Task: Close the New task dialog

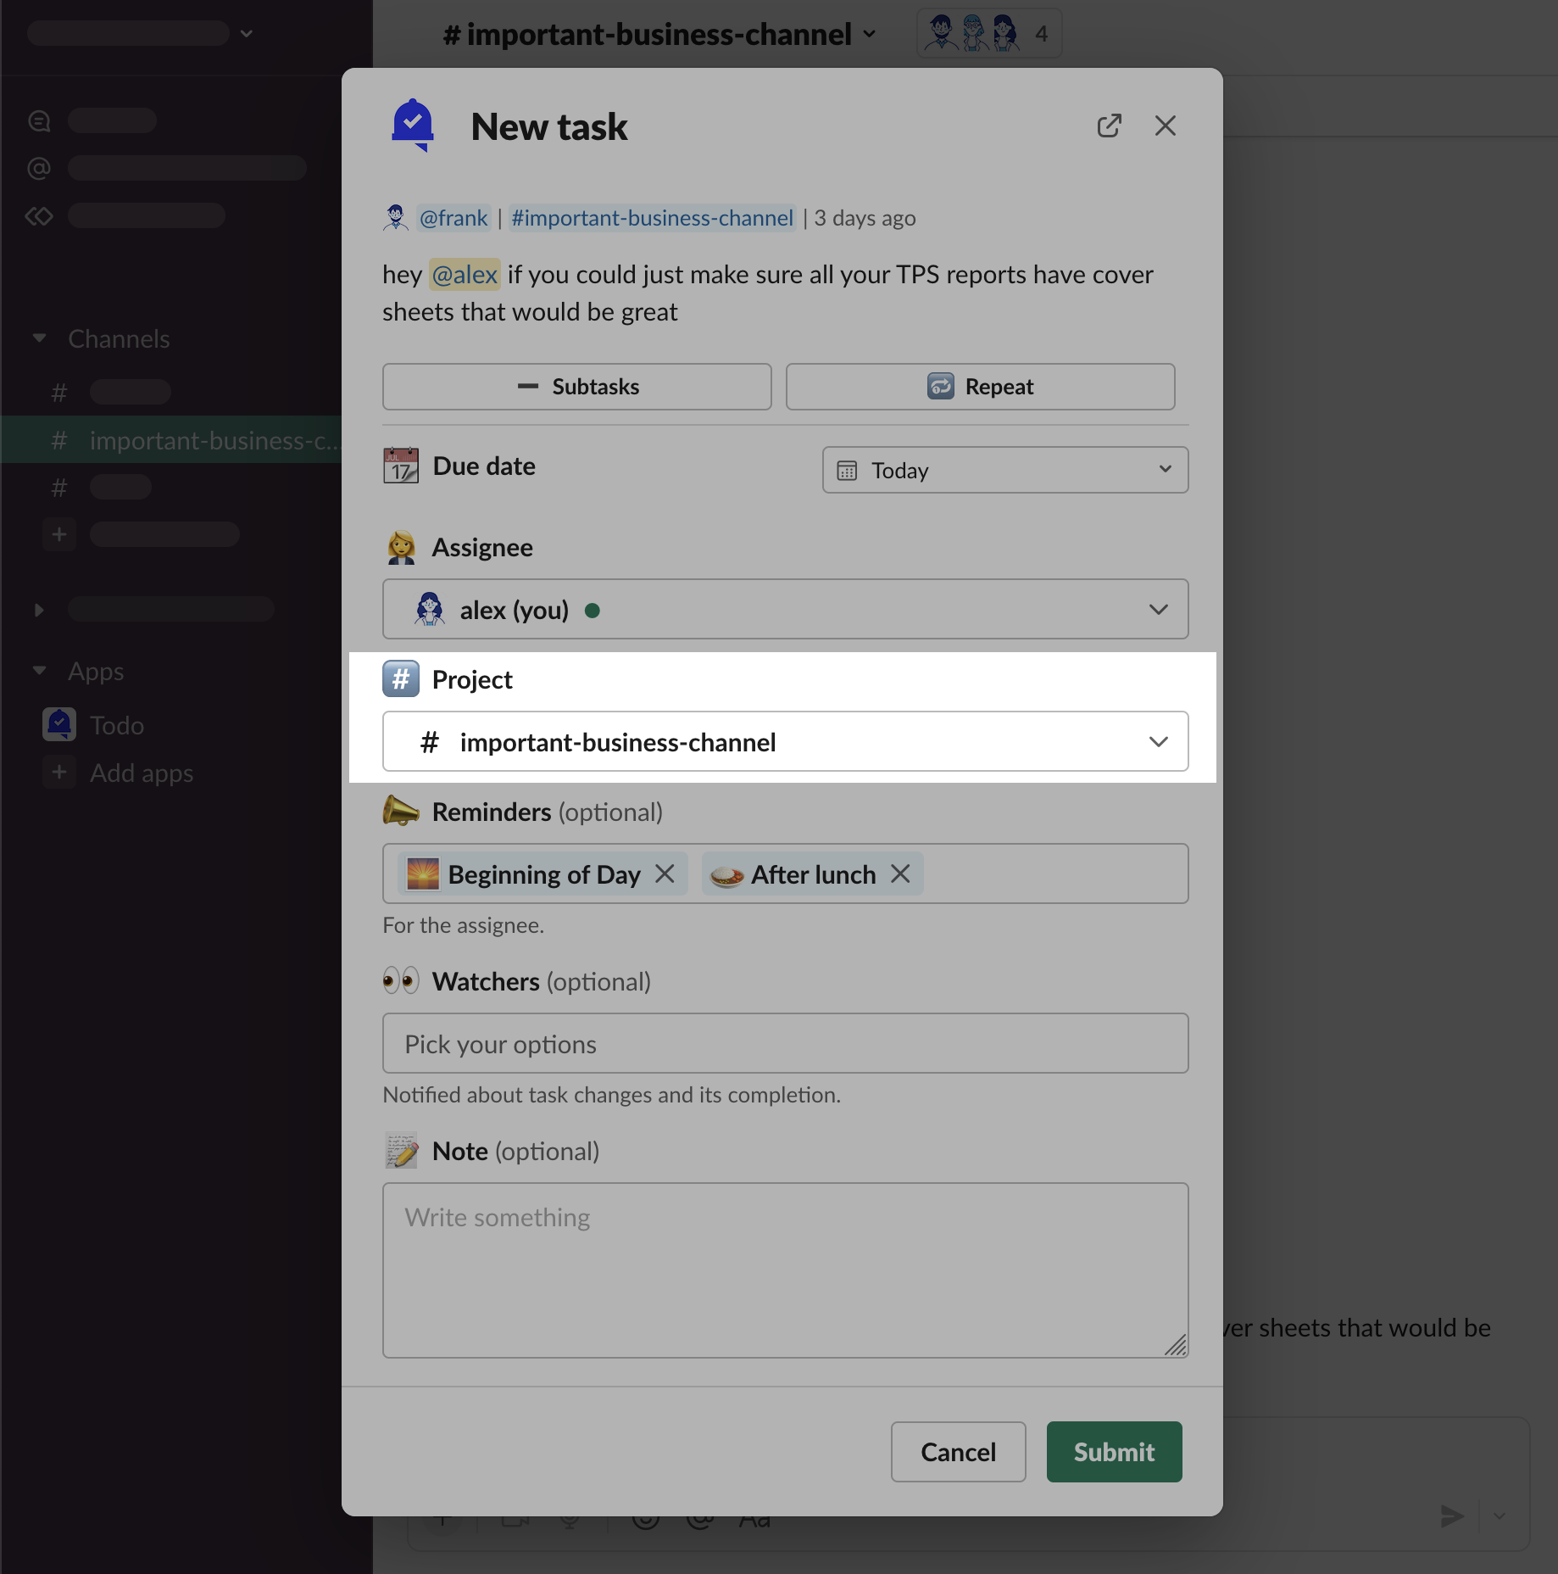Action: [x=1165, y=126]
